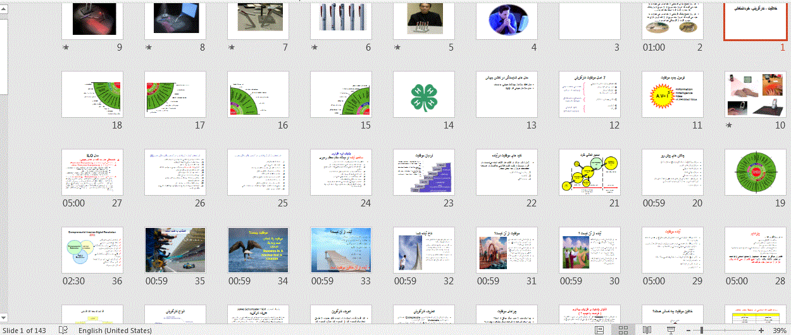This screenshot has height=335, width=791.
Task: Click the slide number 14 label
Action: [x=449, y=125]
